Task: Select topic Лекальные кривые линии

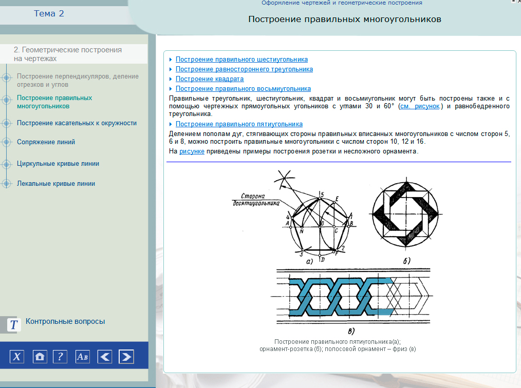Action: [56, 184]
